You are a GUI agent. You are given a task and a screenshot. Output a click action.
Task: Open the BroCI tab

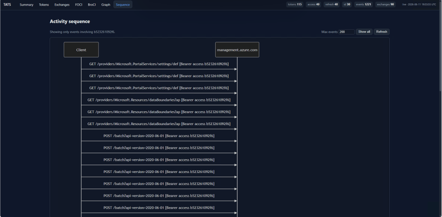click(x=92, y=4)
